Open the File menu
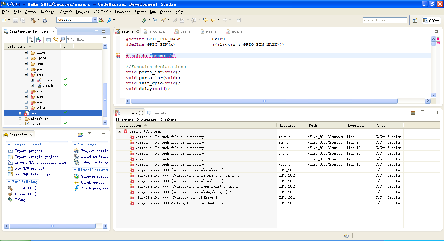This screenshot has width=444, height=241. coord(6,12)
